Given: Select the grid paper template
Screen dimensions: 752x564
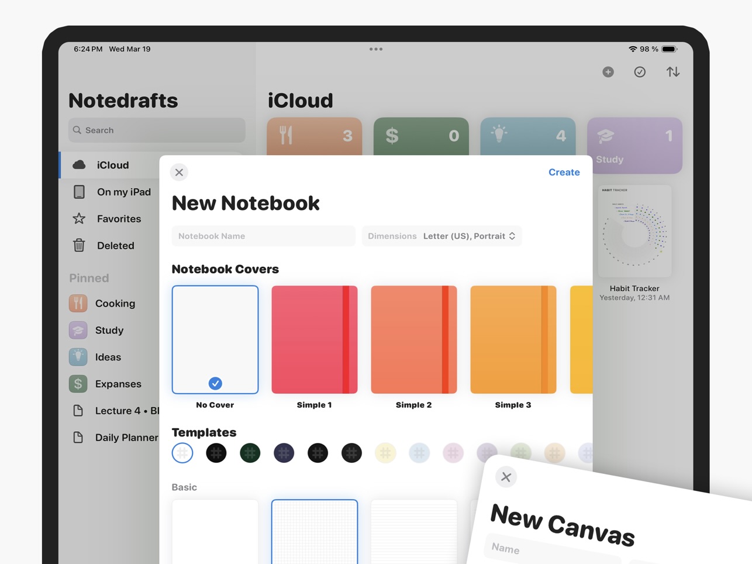Looking at the screenshot, I should click(314, 531).
